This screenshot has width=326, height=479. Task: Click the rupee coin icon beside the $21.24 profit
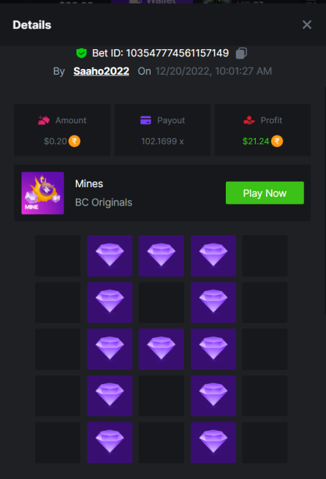point(277,141)
